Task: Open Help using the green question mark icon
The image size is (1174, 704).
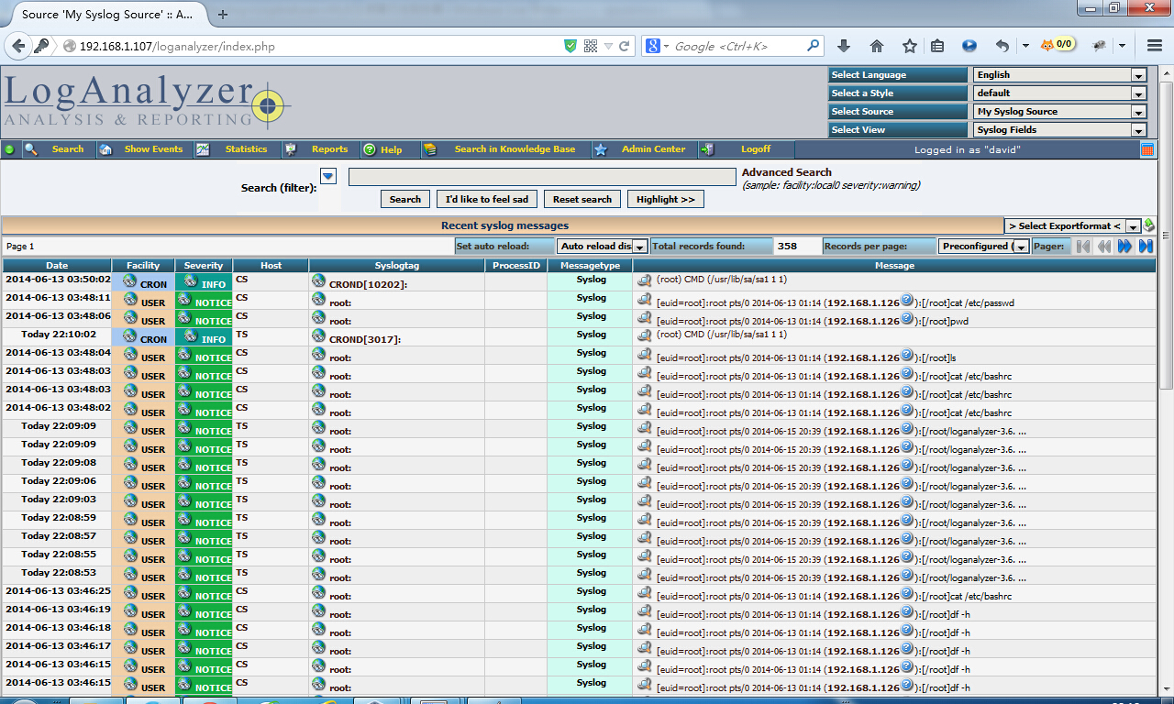Action: pyautogui.click(x=369, y=148)
